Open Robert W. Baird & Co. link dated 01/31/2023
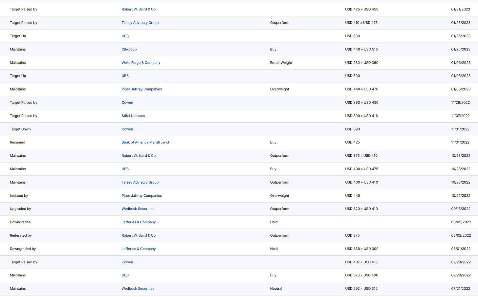The height and width of the screenshot is (297, 478). pos(139,10)
